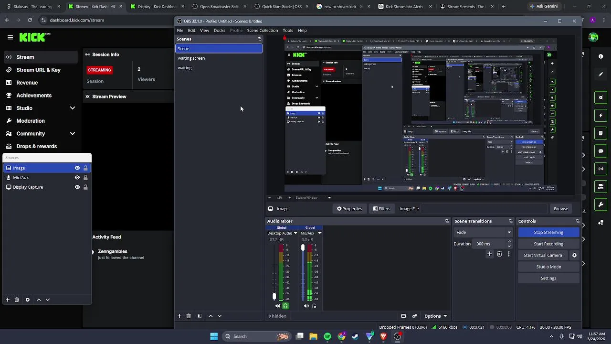Open virtual camera settings gear
The height and width of the screenshot is (344, 611).
point(574,255)
